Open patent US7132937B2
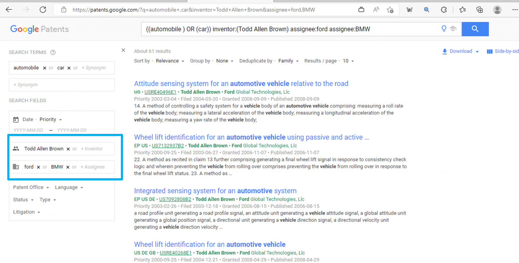This screenshot has width=519, height=263. click(x=168, y=146)
